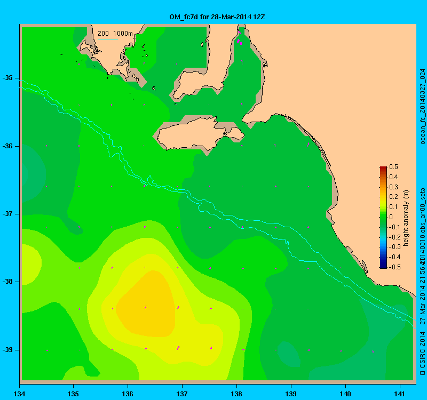Image resolution: width=427 pixels, height=400 pixels.
Task: Click the '0.1' color bar label
Action: pos(393,207)
